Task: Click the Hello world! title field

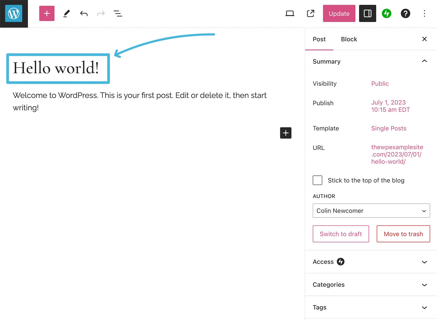Action: [x=58, y=68]
